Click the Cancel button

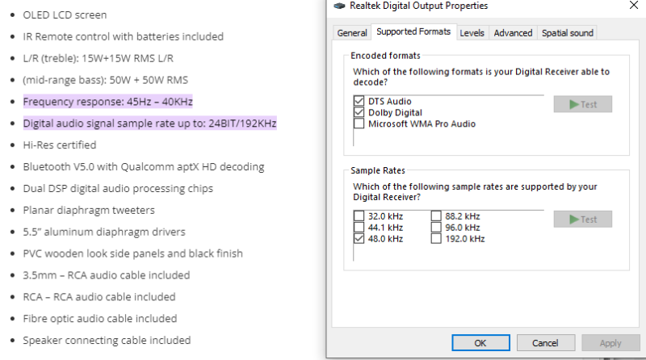pyautogui.click(x=545, y=343)
